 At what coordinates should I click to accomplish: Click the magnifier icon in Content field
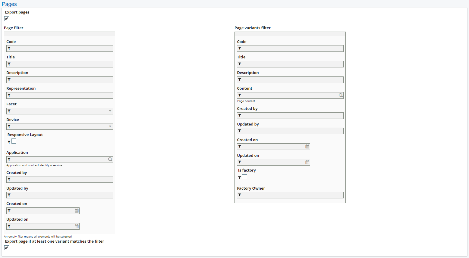pos(341,95)
